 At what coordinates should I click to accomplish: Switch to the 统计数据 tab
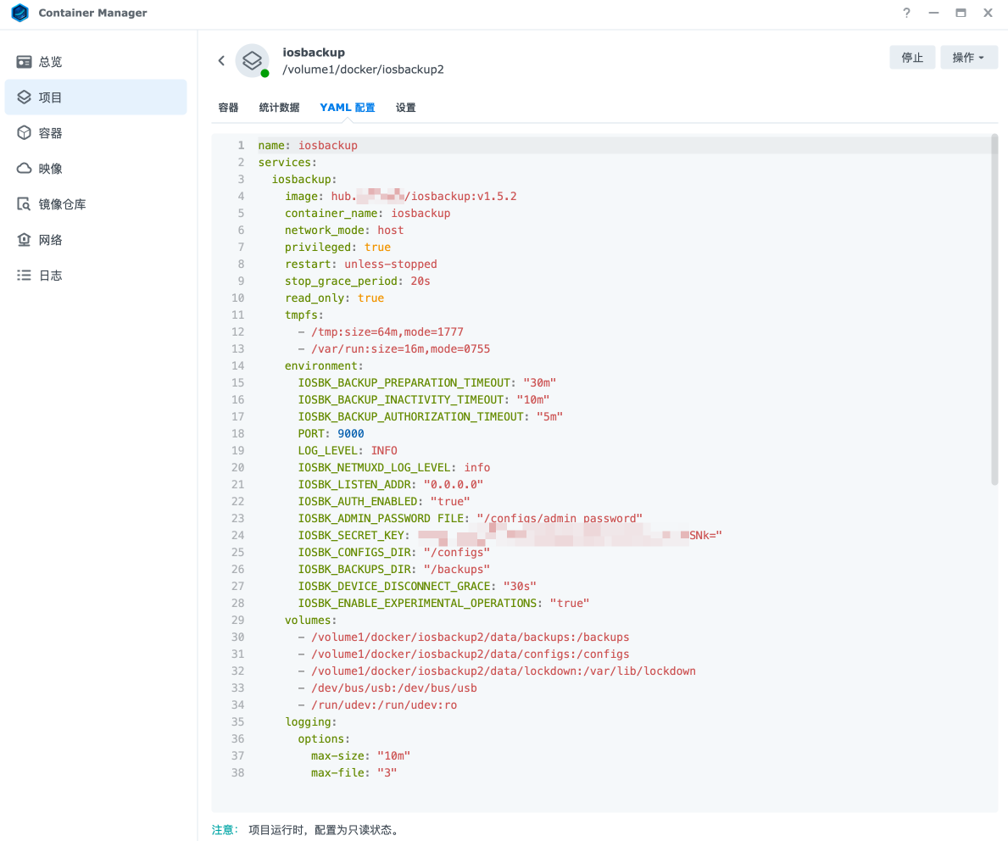[x=279, y=108]
